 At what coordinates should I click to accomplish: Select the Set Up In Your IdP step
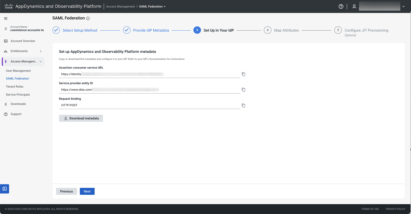pyautogui.click(x=219, y=30)
